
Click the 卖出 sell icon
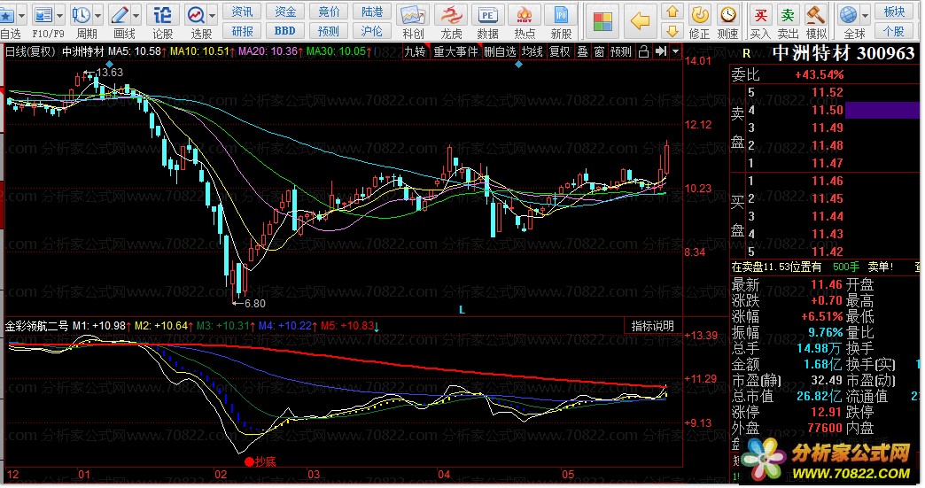point(788,15)
